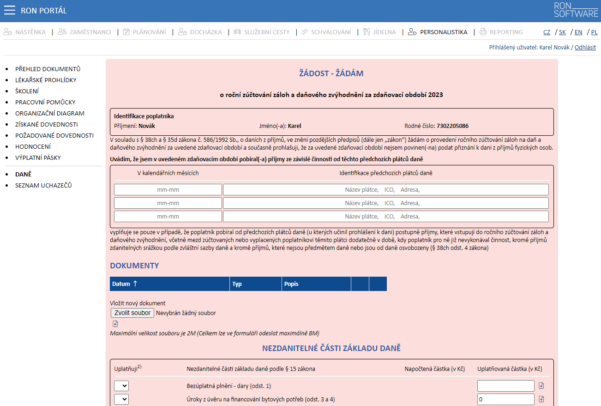This screenshot has height=406, width=601.
Task: Go to Školení in sidebar
Action: [27, 91]
